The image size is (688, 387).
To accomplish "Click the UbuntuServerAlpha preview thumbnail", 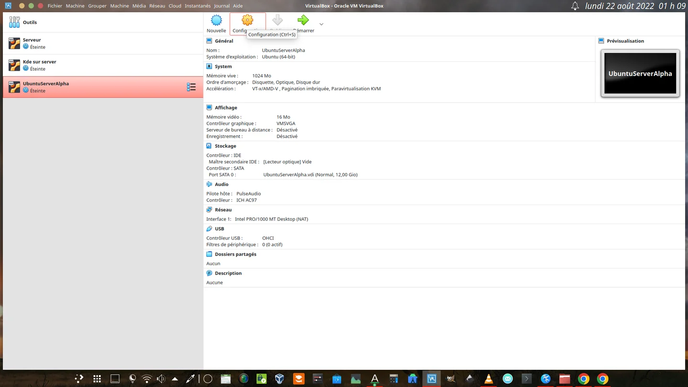I will (640, 74).
